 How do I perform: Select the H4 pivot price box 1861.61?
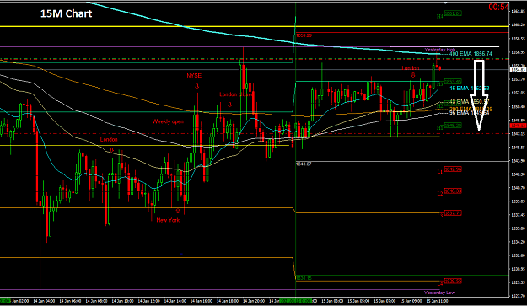[453, 13]
